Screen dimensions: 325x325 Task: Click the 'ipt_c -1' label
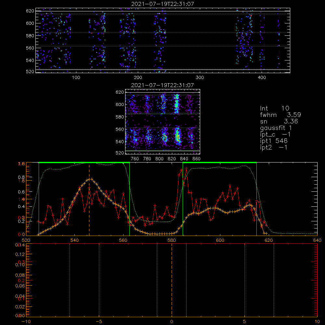[276, 135]
